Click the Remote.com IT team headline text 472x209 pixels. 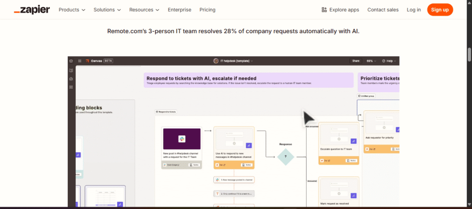(x=233, y=31)
